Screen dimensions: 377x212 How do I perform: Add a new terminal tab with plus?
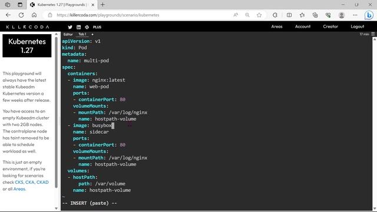tap(92, 34)
